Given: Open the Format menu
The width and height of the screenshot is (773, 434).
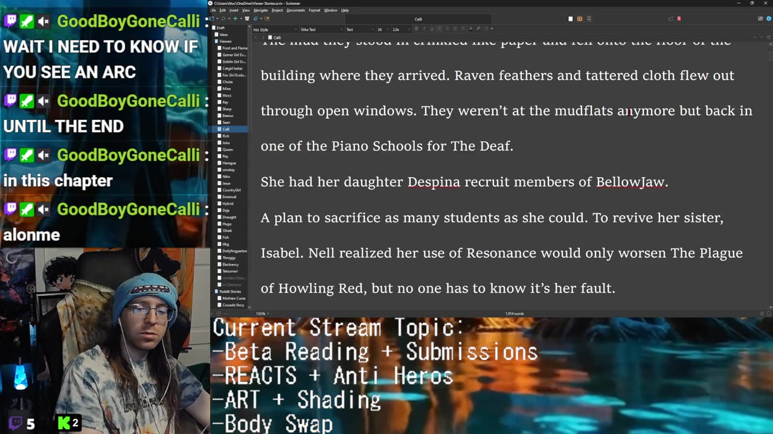Looking at the screenshot, I should point(314,10).
